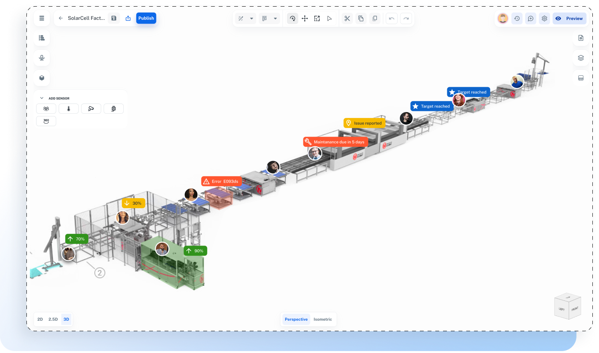
Task: Add a temperature thermometer sensor
Action: (68, 109)
